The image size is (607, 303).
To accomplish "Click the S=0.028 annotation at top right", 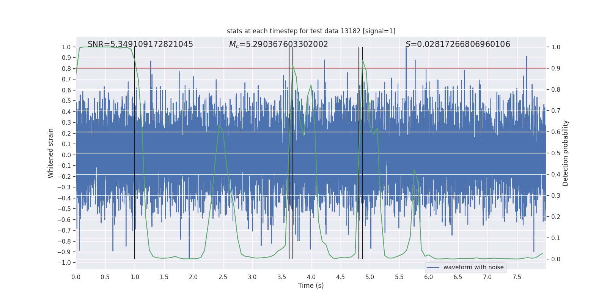I will click(458, 44).
